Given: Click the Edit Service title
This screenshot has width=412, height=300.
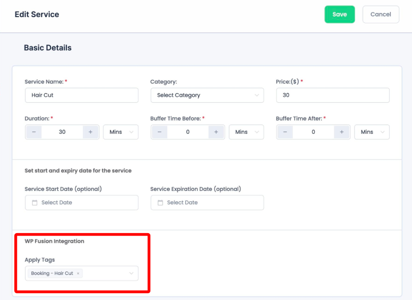Looking at the screenshot, I should coord(37,14).
